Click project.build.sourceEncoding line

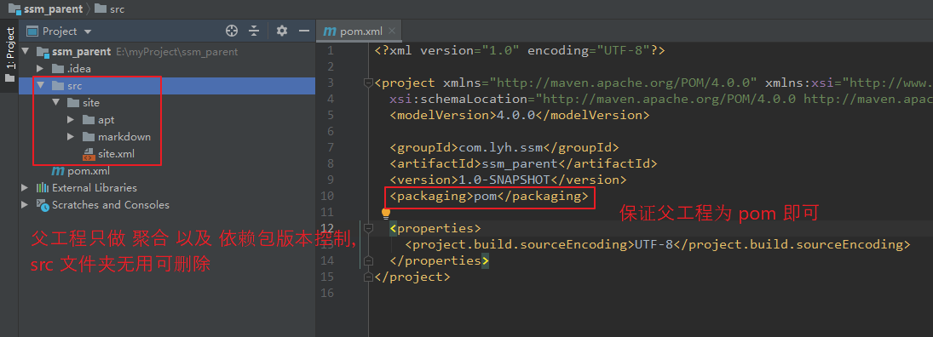[658, 244]
